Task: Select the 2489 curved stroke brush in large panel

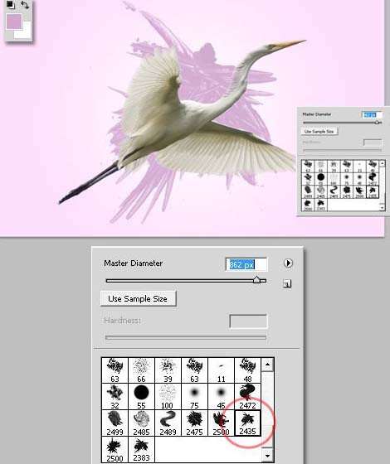Action: [x=168, y=423]
